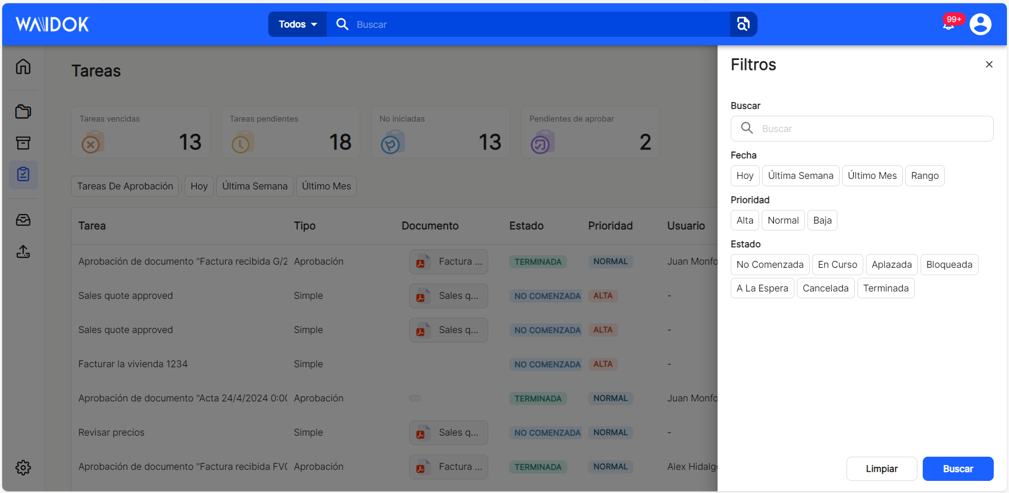The width and height of the screenshot is (1009, 493).
Task: Open Acta 24/4/2024 approval task
Action: (183, 398)
